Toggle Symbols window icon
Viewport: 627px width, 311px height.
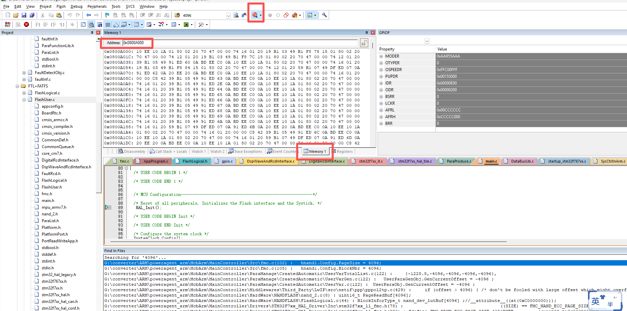(x=100, y=25)
